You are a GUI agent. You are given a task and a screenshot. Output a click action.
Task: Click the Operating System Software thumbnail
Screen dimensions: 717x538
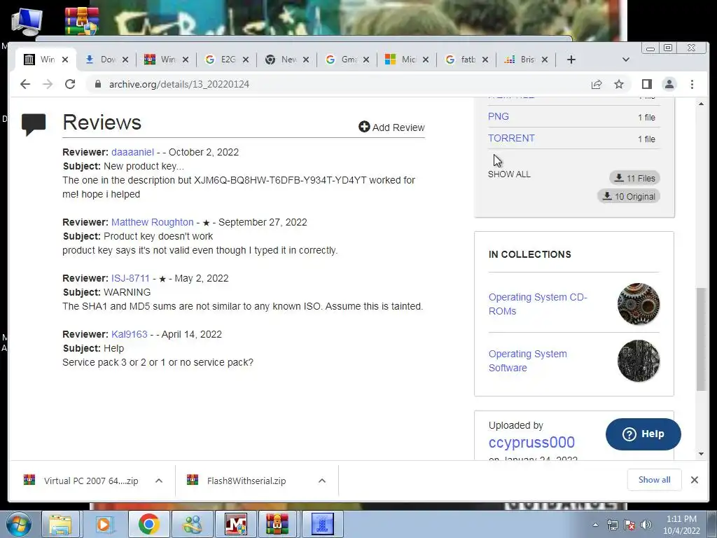(639, 361)
